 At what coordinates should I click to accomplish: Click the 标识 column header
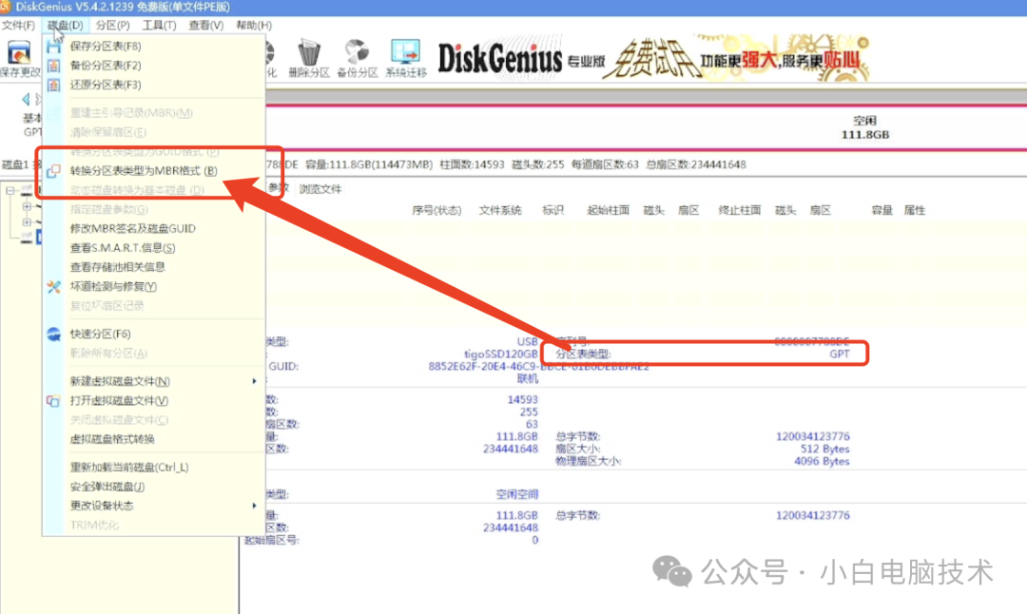552,210
